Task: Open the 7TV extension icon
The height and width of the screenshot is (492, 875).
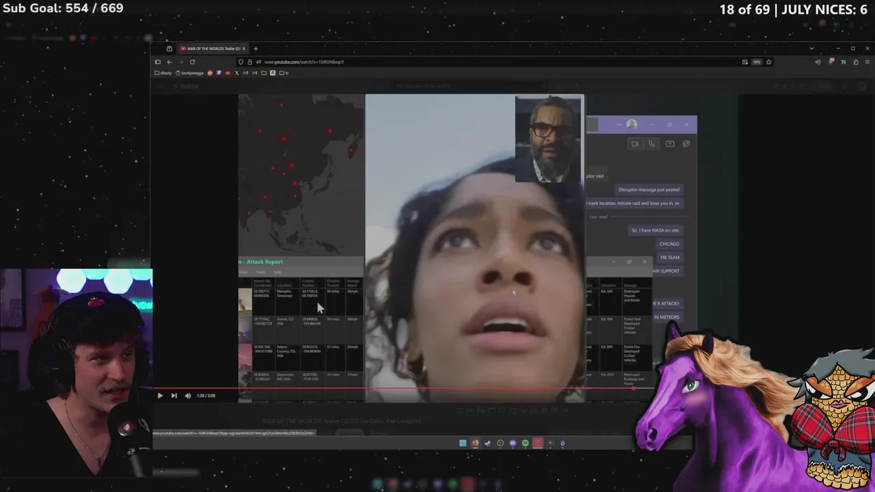Action: click(x=843, y=62)
